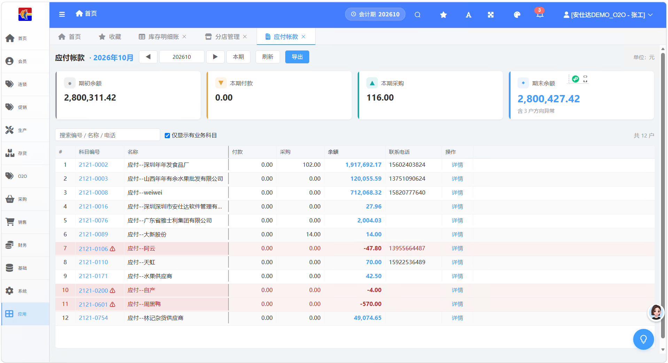Switch to the 首页 tab in tab bar
Viewport: 668px width, 363px height.
tap(70, 37)
